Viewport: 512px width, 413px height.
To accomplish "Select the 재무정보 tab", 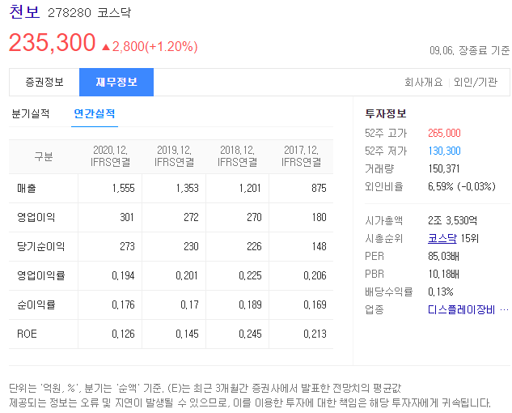I will pyautogui.click(x=116, y=82).
